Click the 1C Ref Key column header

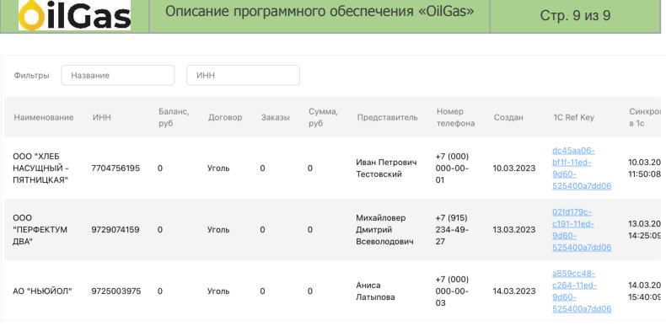click(x=573, y=118)
